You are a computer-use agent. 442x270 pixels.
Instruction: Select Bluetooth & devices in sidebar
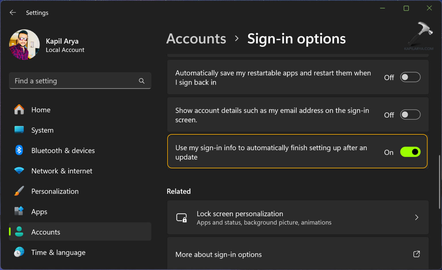(x=80, y=151)
